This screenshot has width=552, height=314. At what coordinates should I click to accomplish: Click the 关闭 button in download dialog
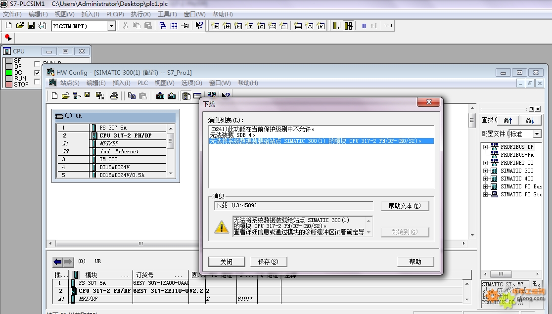click(227, 262)
